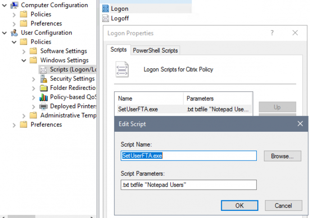The height and width of the screenshot is (218, 310).
Task: Select the Logoff script icon
Action: coord(105,18)
